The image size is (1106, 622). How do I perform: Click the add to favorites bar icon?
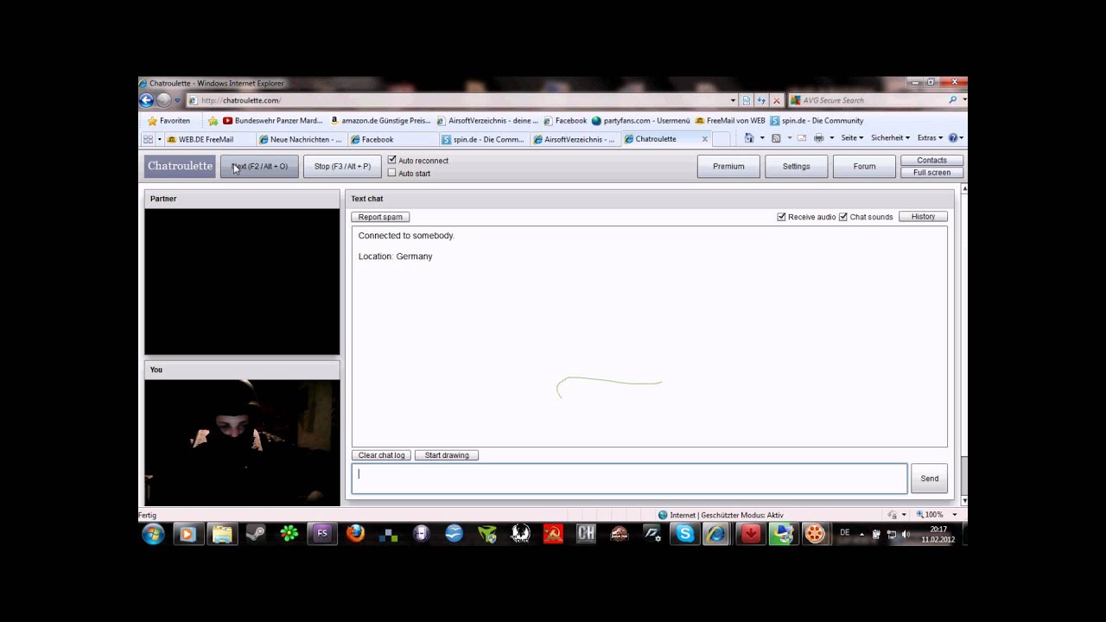[213, 121]
